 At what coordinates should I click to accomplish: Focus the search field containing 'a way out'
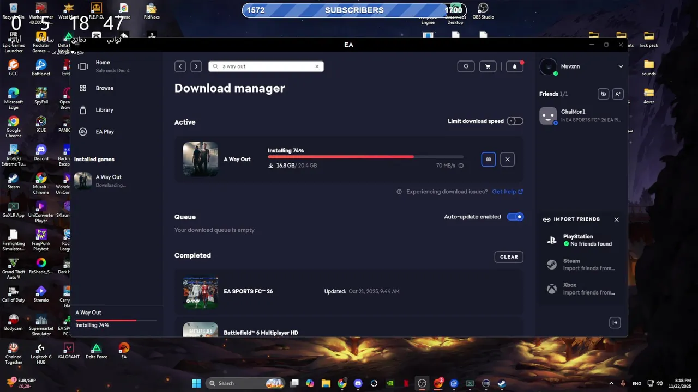(x=266, y=66)
